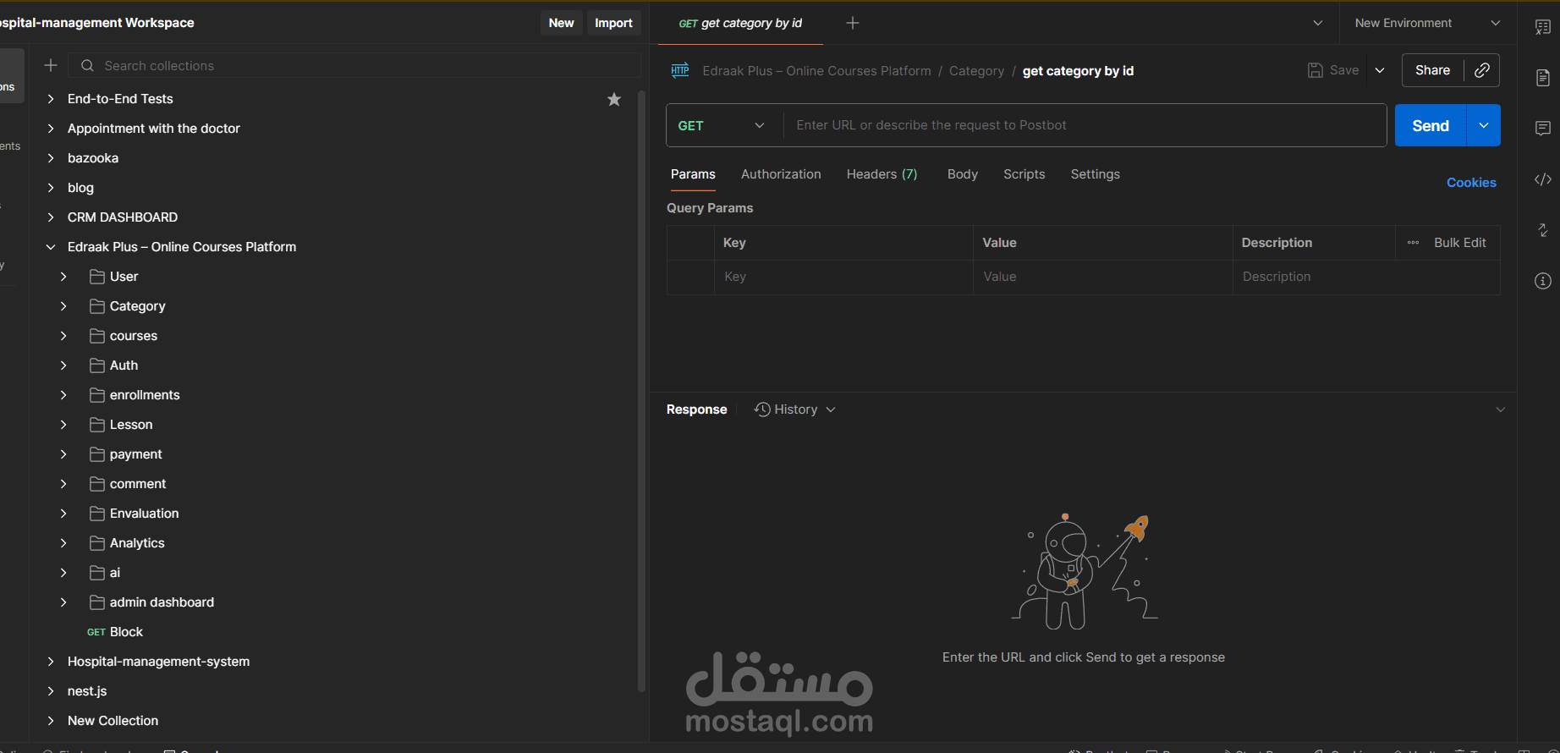Open the info icon in the right sidebar
The image size is (1560, 753).
(x=1543, y=281)
